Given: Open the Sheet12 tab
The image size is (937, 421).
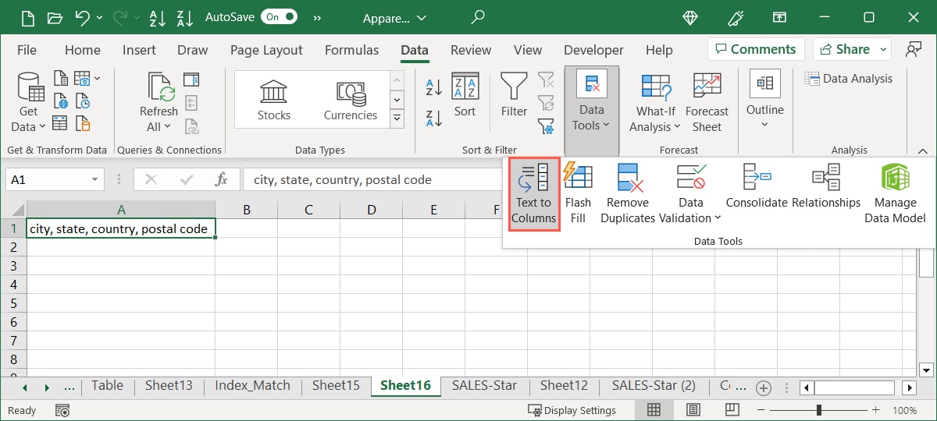Looking at the screenshot, I should (x=564, y=385).
